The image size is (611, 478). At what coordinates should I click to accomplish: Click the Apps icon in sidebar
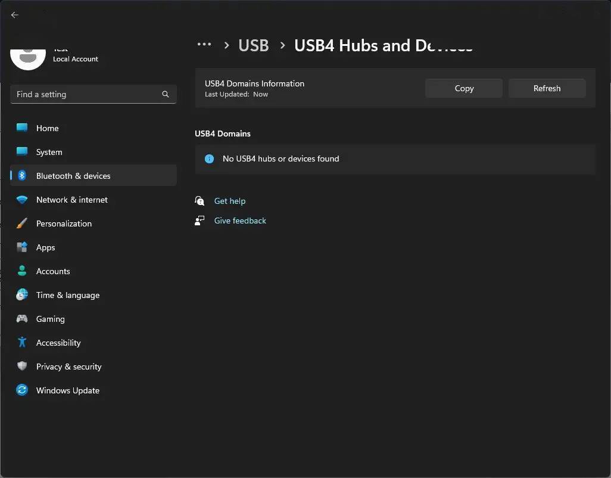pos(22,247)
